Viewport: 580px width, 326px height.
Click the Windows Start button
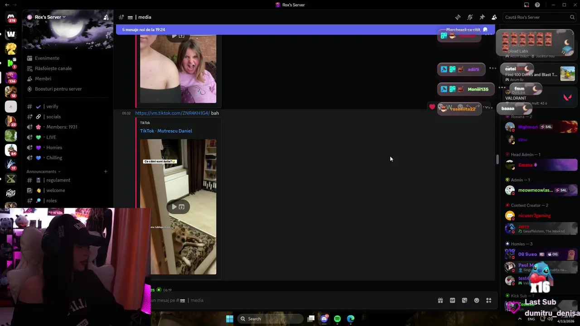point(230,319)
